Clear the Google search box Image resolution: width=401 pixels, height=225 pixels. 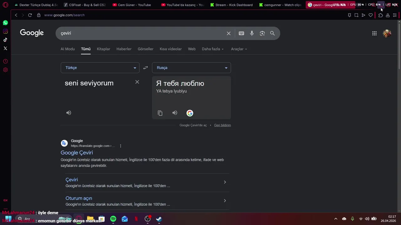tap(229, 33)
